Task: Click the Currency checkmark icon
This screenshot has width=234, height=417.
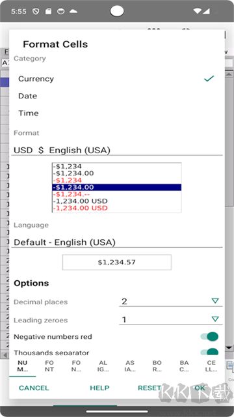Action: (x=209, y=78)
